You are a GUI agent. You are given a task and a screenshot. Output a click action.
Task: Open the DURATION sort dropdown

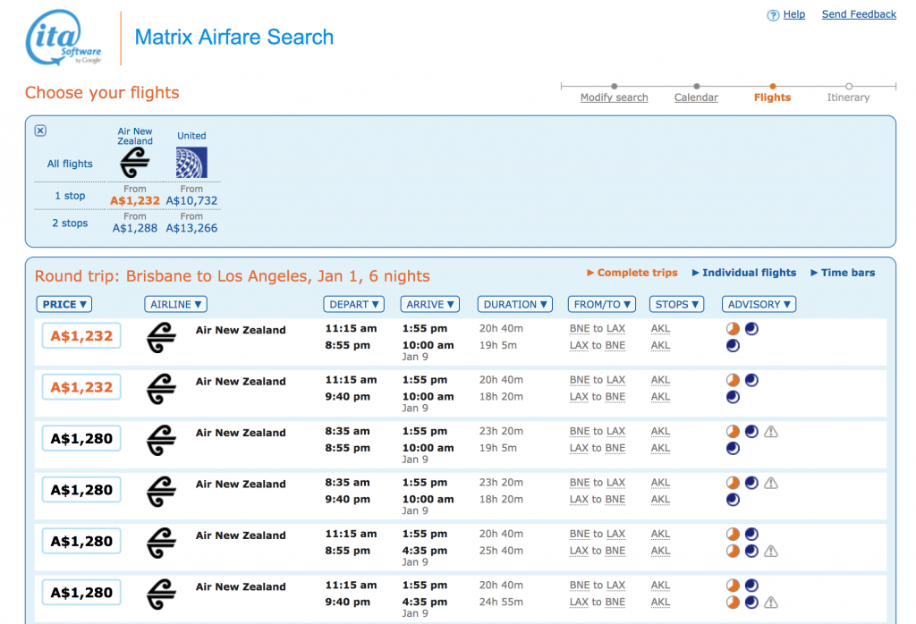click(514, 304)
